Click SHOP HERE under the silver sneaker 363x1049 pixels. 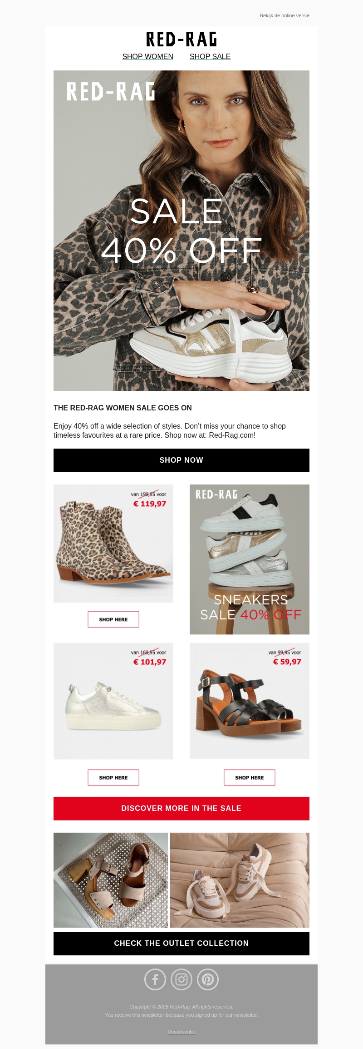click(113, 778)
